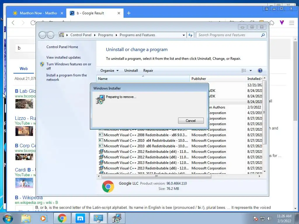
Task: Click icon of Visual C++ 2008 x86 entry
Action: tap(101, 135)
